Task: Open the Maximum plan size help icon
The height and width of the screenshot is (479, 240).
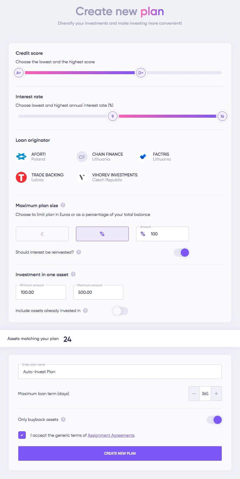Action: tap(63, 205)
